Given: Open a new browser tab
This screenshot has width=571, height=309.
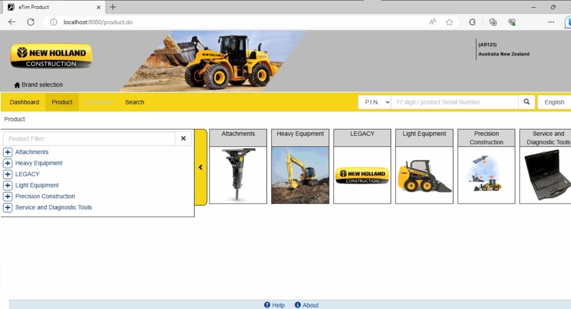Looking at the screenshot, I should [113, 7].
